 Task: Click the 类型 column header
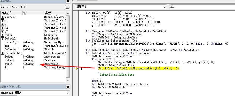(x=55, y=13)
